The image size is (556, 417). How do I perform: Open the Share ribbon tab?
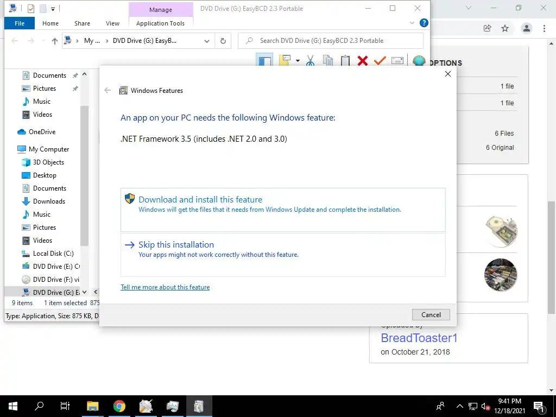pos(82,23)
